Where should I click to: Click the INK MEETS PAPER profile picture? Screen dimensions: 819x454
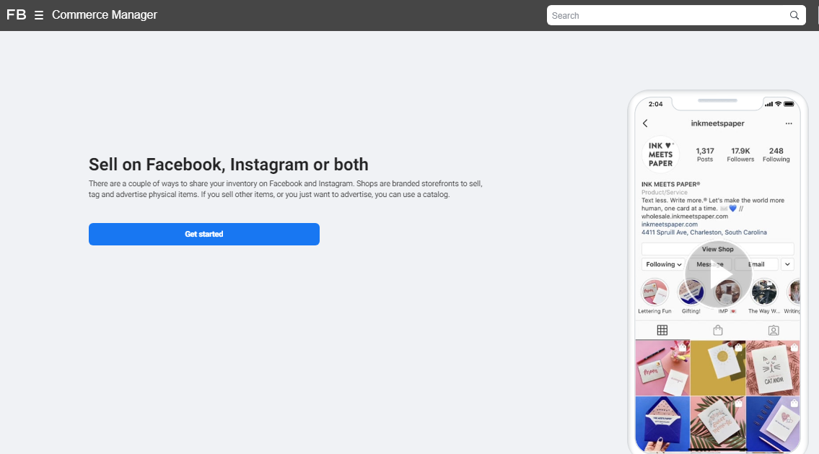[660, 154]
